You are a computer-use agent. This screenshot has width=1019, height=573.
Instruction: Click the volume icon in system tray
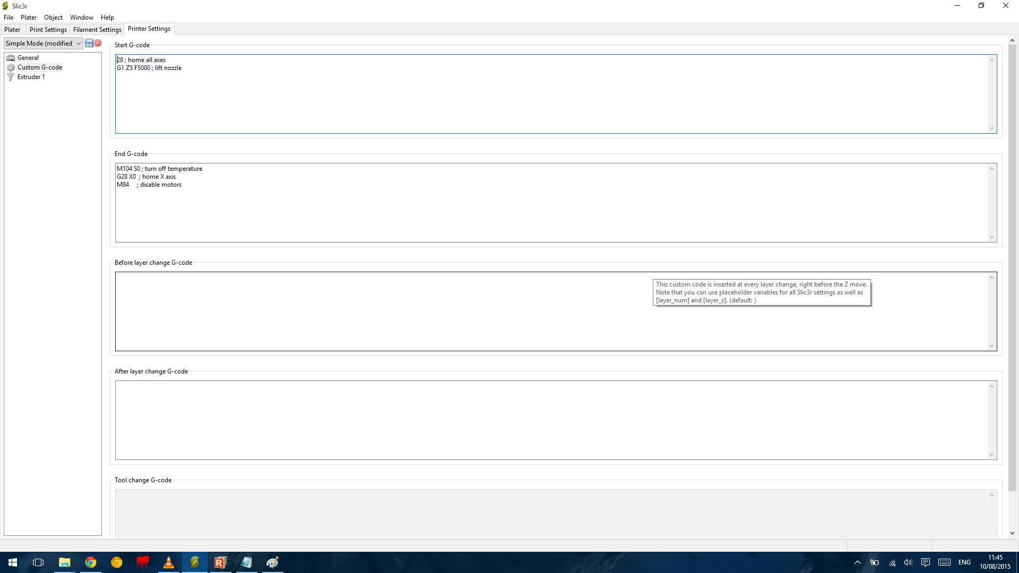tap(908, 562)
